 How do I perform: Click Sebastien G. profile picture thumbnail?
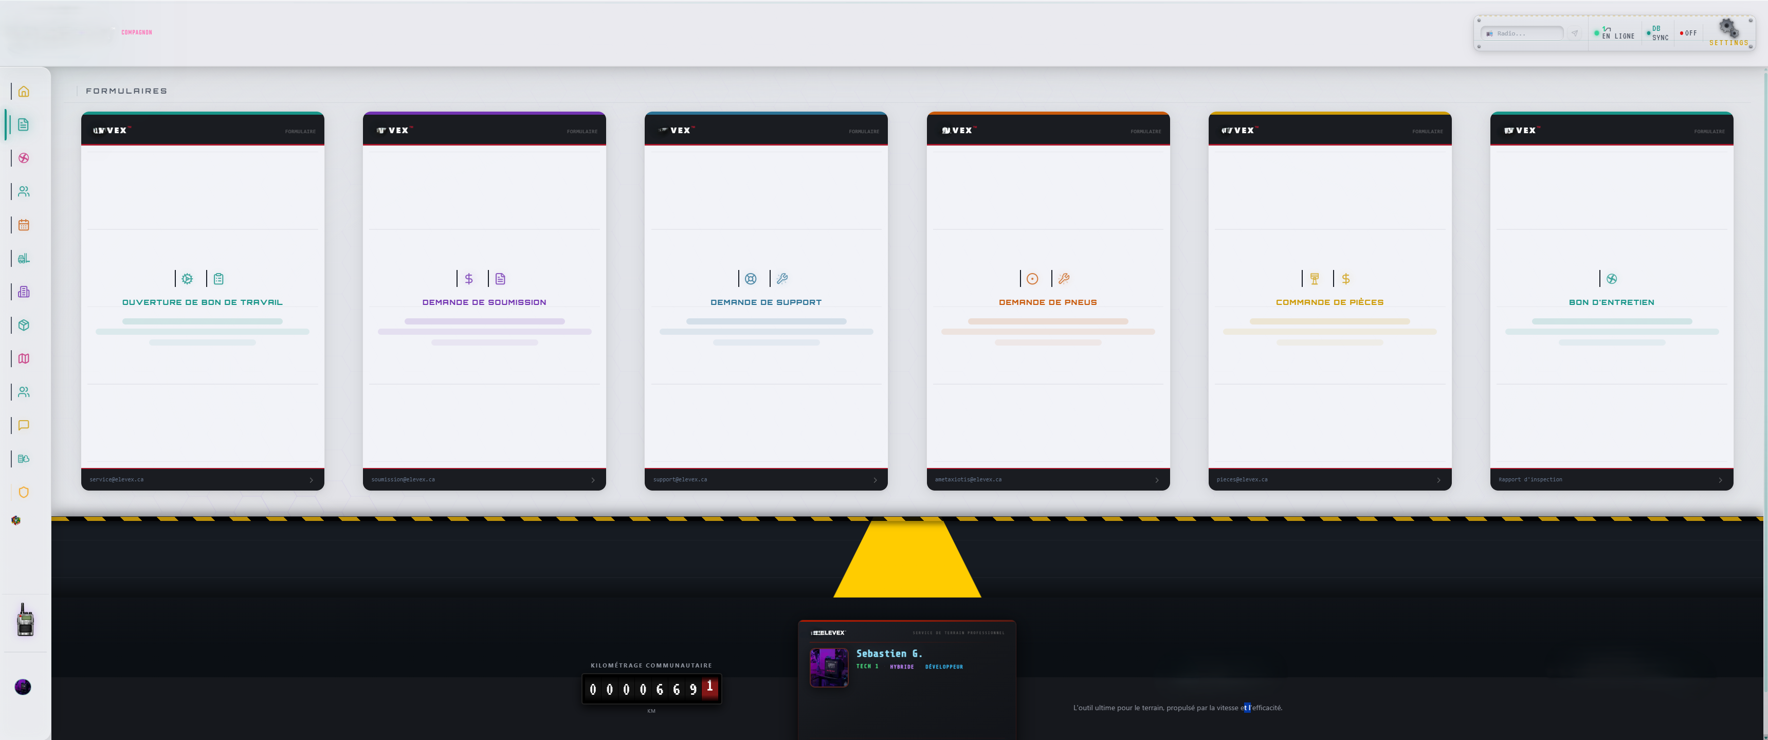829,667
